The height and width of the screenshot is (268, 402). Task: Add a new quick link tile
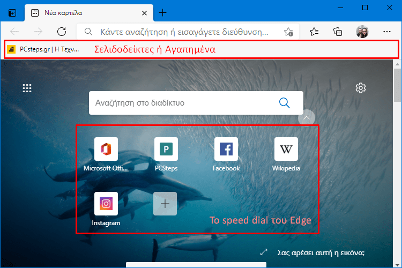(165, 204)
